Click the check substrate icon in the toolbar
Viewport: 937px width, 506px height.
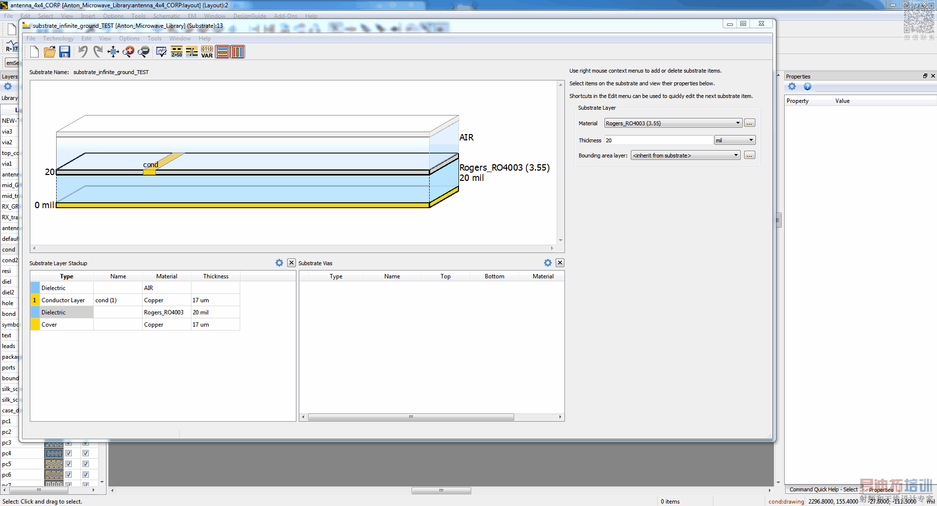point(161,52)
